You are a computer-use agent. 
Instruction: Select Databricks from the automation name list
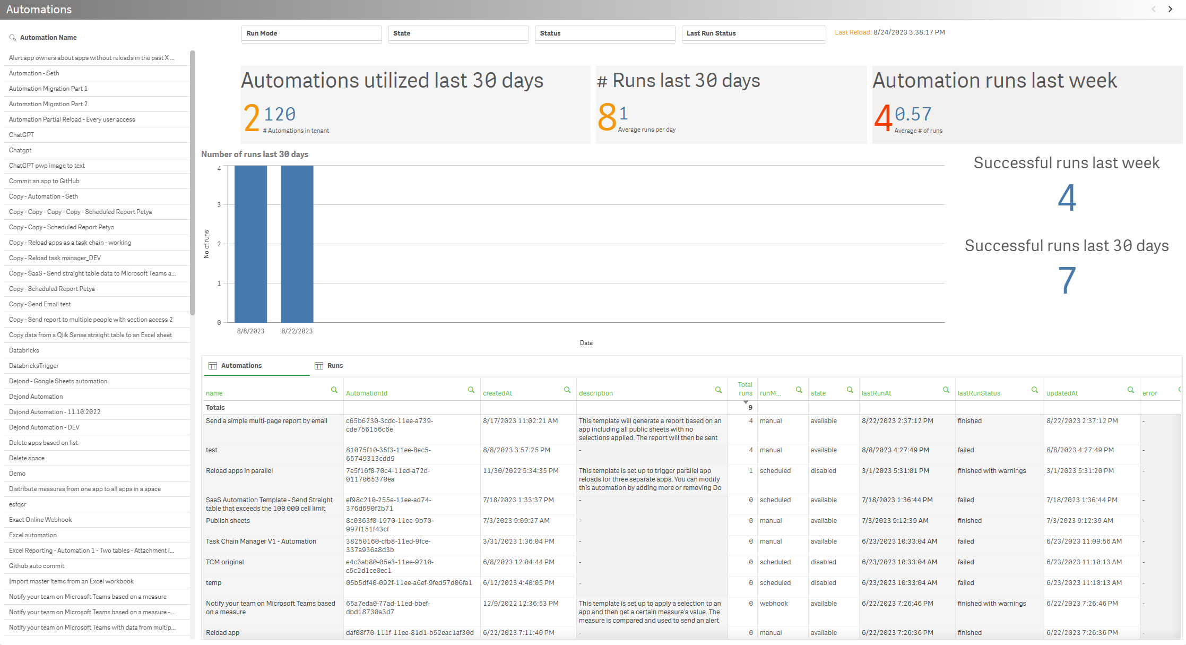[24, 350]
